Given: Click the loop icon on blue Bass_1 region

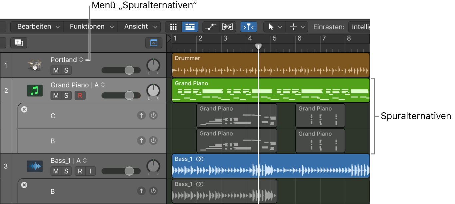Looking at the screenshot, I should [x=199, y=159].
